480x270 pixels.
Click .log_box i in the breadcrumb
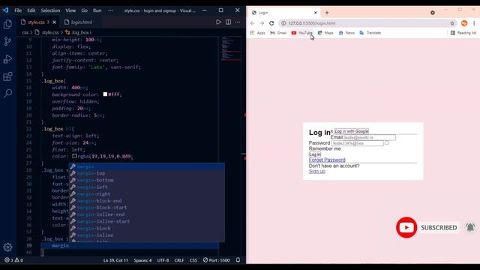pyautogui.click(x=81, y=32)
